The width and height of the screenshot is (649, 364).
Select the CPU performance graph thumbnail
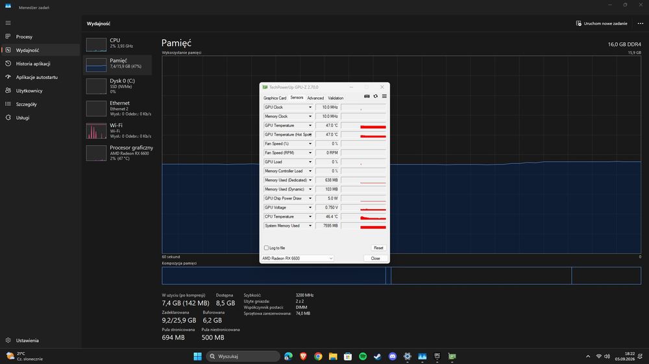[96, 45]
